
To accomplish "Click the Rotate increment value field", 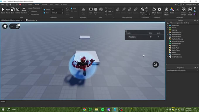I will pos(56,10).
